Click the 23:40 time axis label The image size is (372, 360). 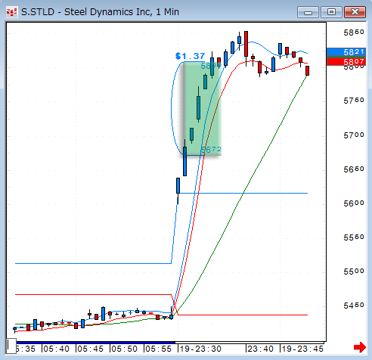pos(260,349)
